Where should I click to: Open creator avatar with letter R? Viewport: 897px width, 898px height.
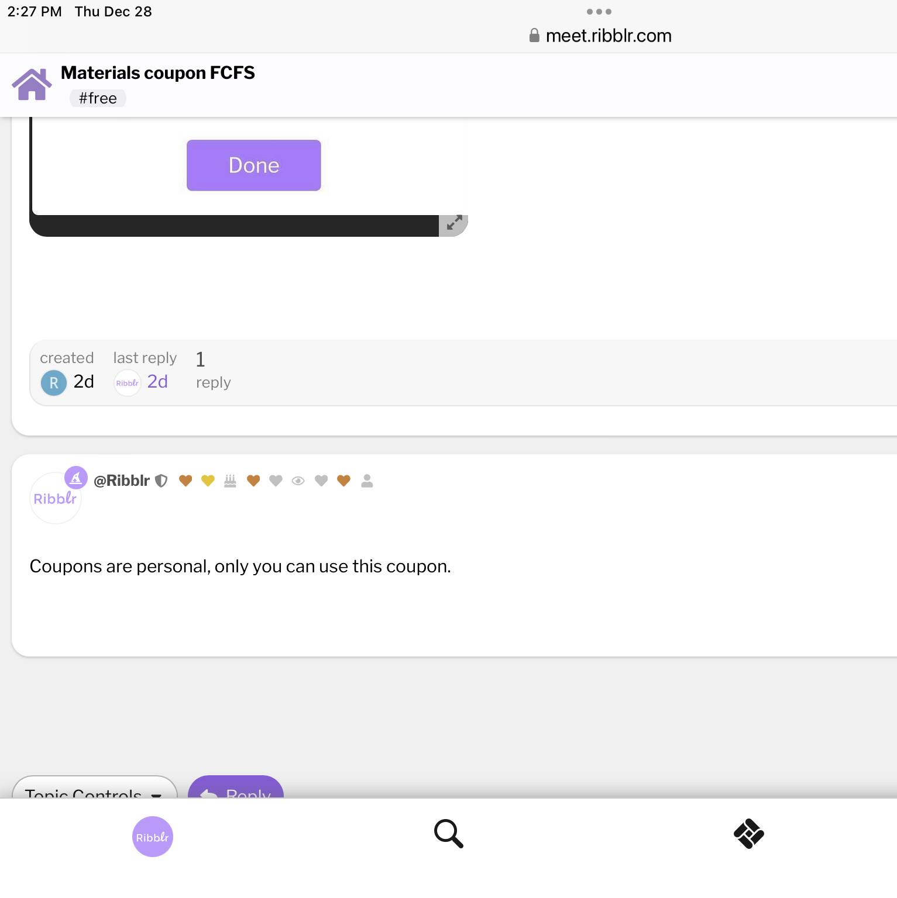click(54, 383)
